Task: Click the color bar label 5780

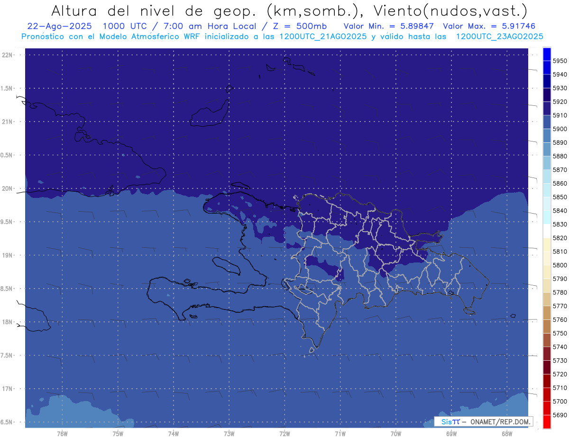Action: (x=560, y=292)
